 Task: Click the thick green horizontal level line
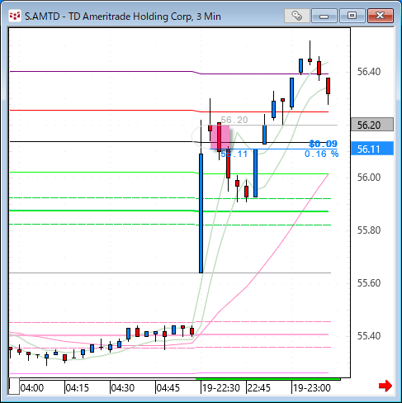[x=169, y=211]
